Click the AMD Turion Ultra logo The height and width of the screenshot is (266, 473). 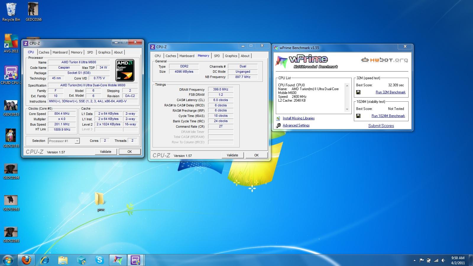click(x=125, y=70)
